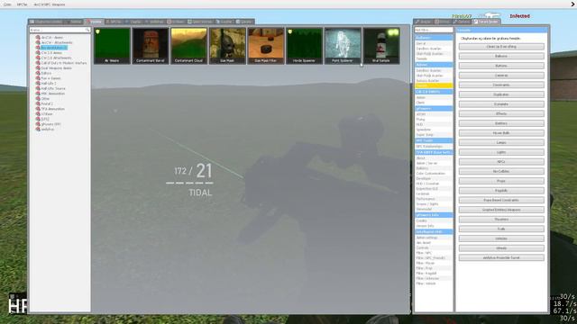The height and width of the screenshot is (324, 577).
Task: Click the Effects cleanup button
Action: [501, 114]
